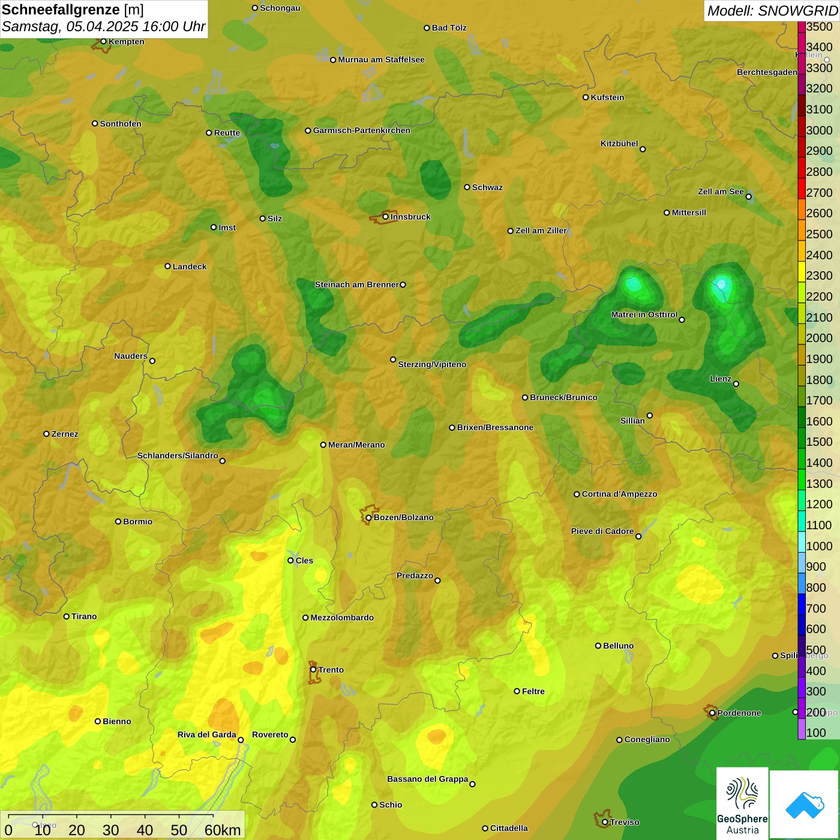Click the Kufstein marker dot
The width and height of the screenshot is (840, 840).
click(x=586, y=97)
